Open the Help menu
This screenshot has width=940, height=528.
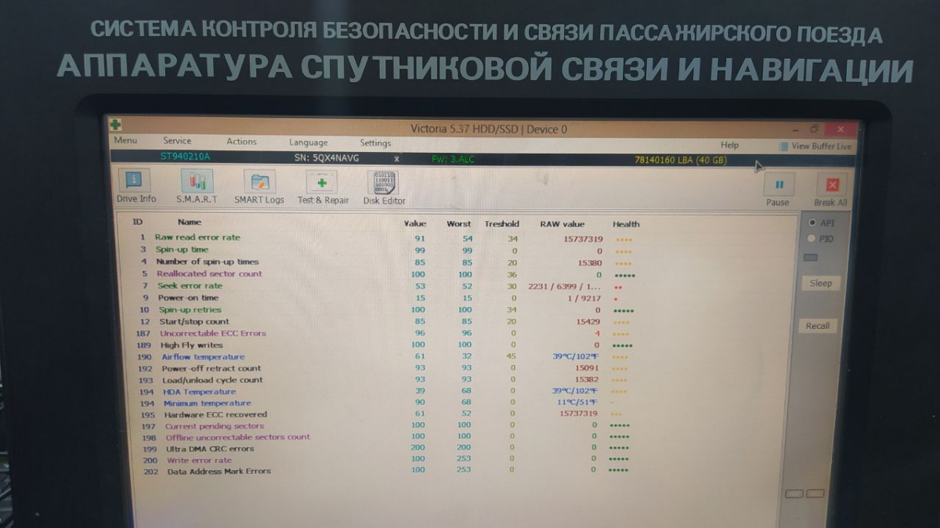729,145
